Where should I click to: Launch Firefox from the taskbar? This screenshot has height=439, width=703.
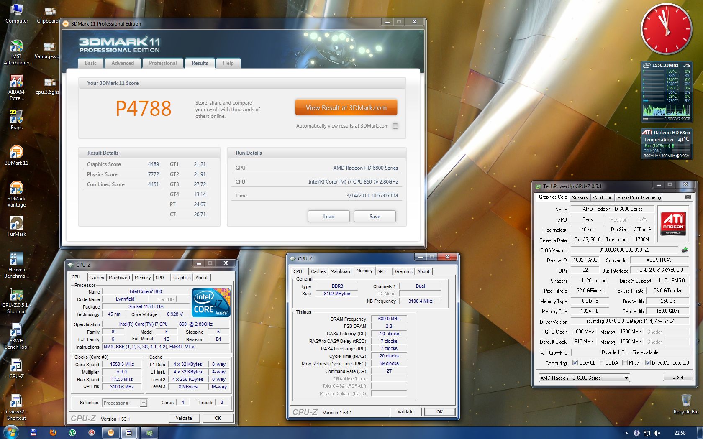click(x=53, y=433)
